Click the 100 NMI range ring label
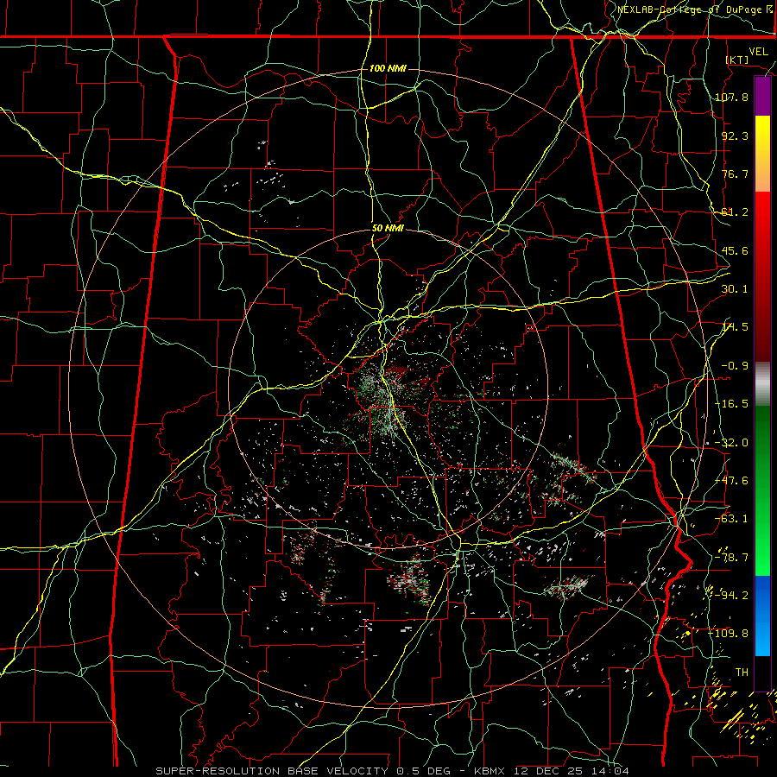The width and height of the screenshot is (777, 777). tap(388, 68)
